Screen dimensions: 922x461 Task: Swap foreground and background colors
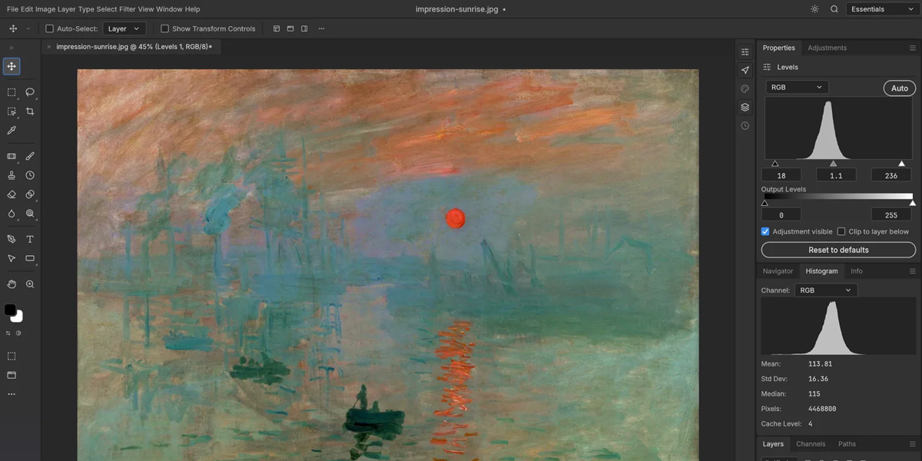pyautogui.click(x=8, y=333)
